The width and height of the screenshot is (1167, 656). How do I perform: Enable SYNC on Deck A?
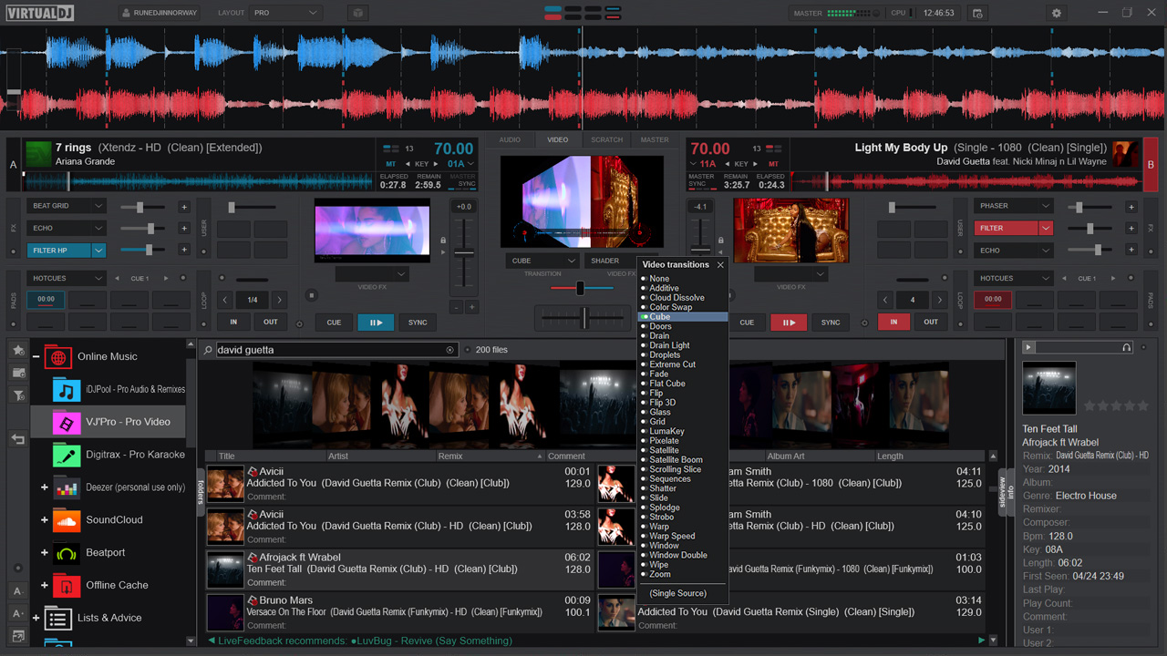[418, 322]
